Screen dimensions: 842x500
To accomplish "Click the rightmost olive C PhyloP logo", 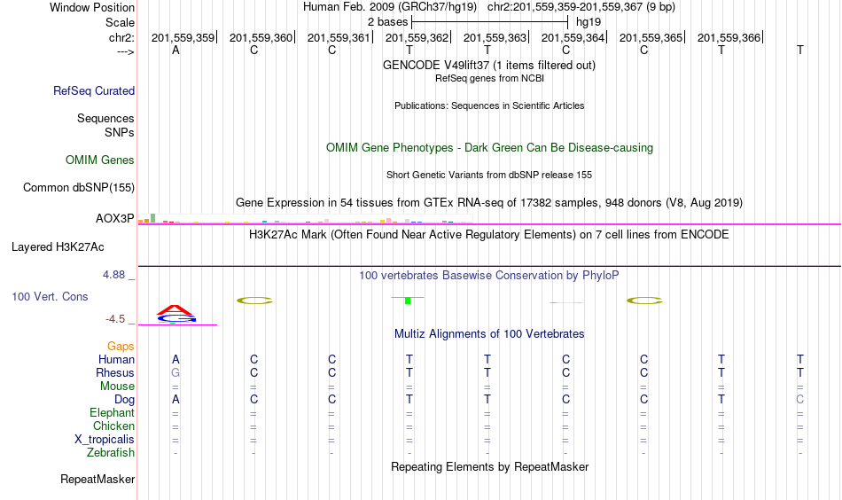I will pos(644,301).
